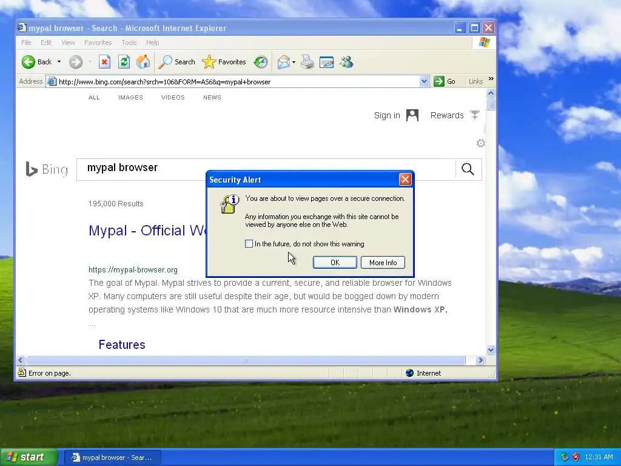Click the '195,000 Results' text
This screenshot has height=466, width=621.
(116, 204)
